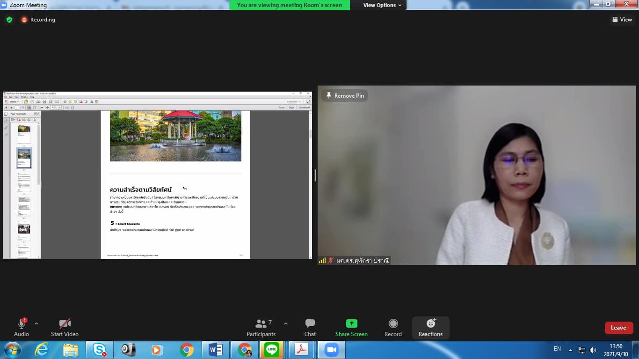This screenshot has width=639, height=359.
Task: Expand audio settings arrow beside Audio
Action: coord(36,323)
